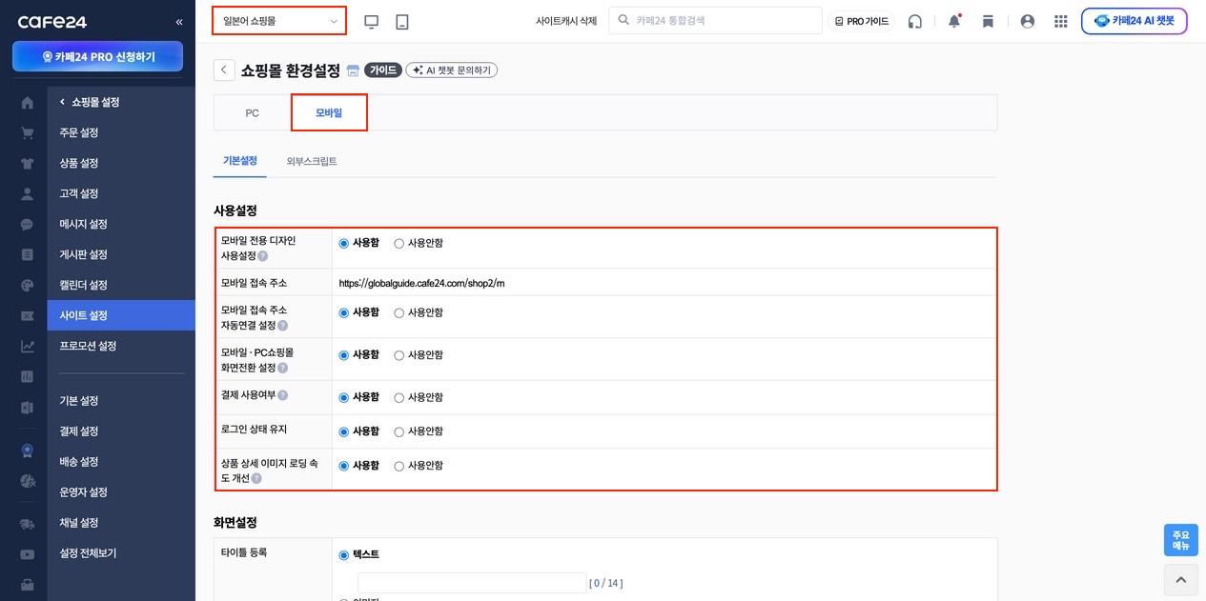Screen dimensions: 1206x601
Task: Open promotion ticket icon in rail
Action: (x=27, y=316)
